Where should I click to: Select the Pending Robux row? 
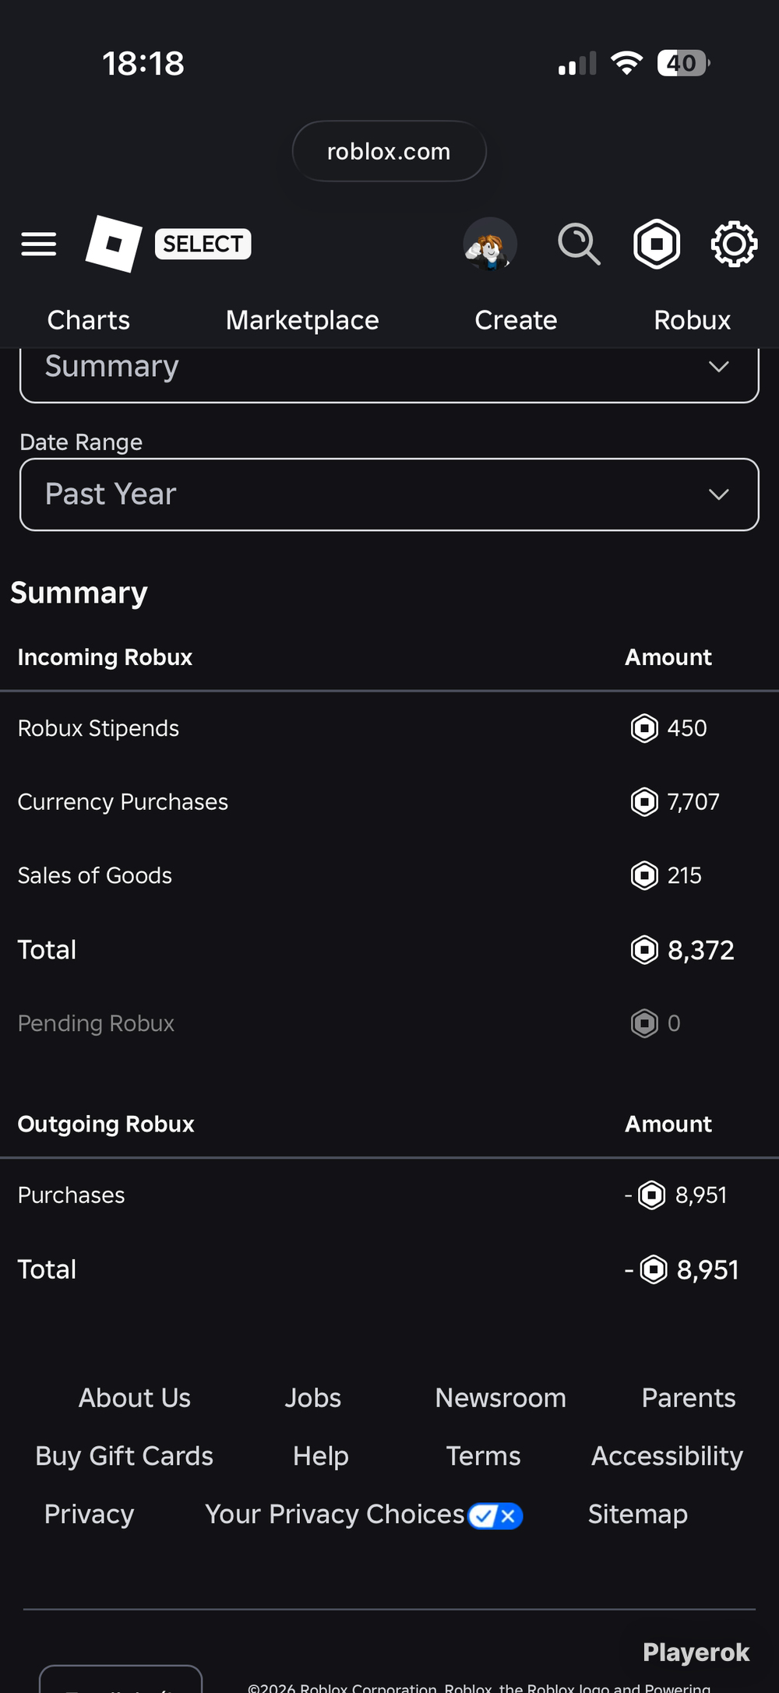[x=389, y=1023]
